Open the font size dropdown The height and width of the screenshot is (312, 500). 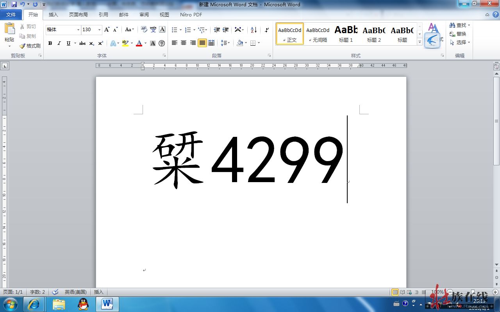99,30
